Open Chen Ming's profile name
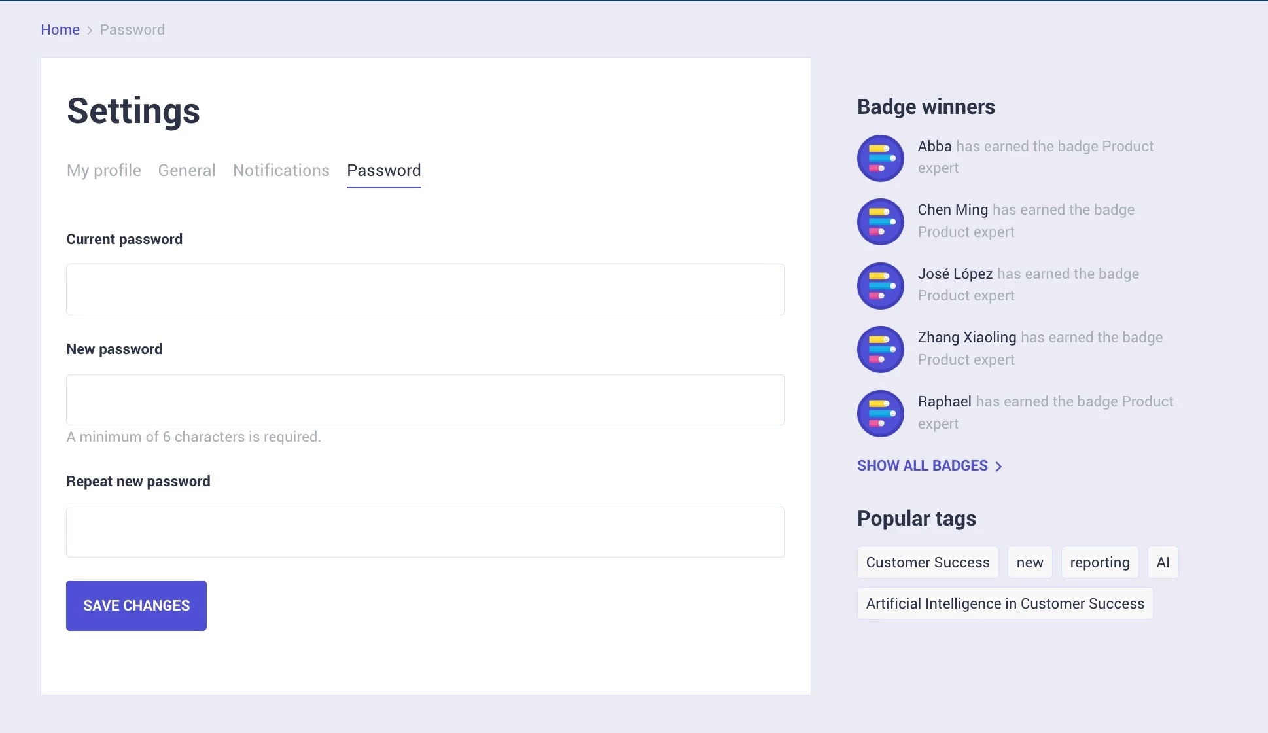 click(953, 209)
